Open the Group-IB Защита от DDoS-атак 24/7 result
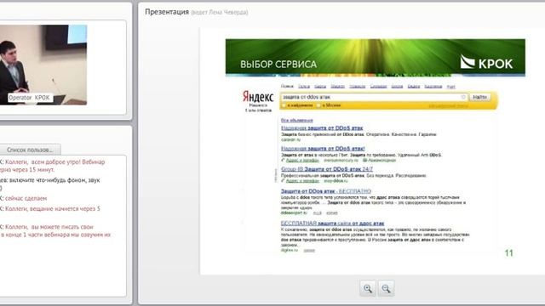The image size is (545, 306). tap(327, 169)
